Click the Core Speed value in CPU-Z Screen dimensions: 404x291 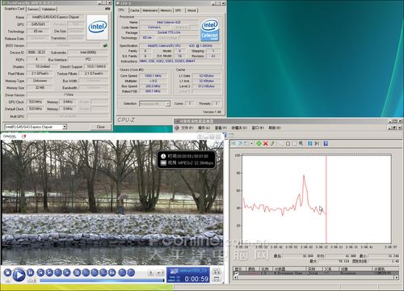[x=153, y=76]
